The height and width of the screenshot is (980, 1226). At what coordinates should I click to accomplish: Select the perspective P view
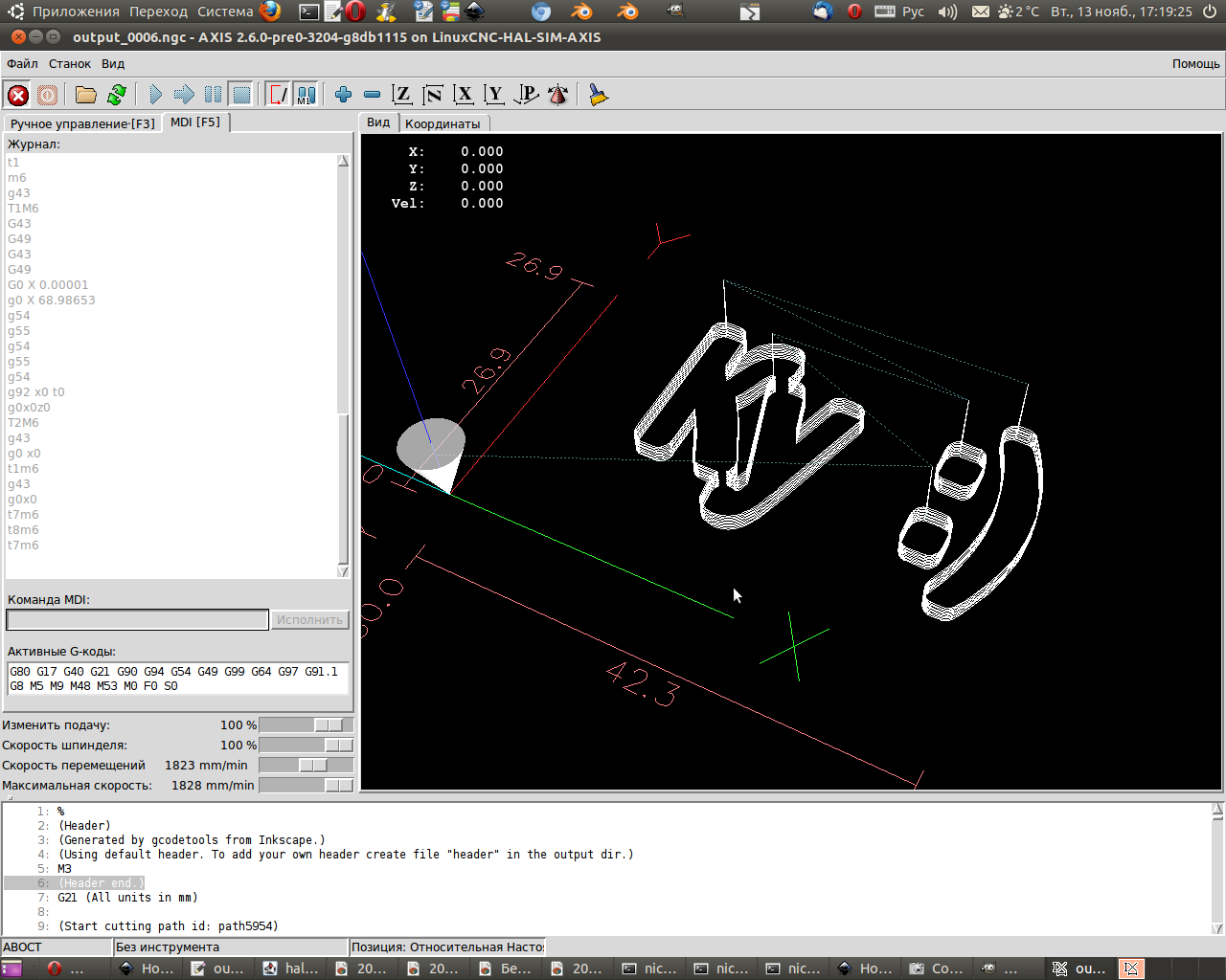(527, 95)
